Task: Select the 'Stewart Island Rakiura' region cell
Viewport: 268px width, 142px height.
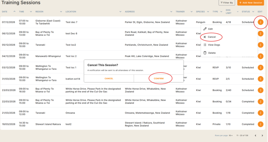Action: [x=48, y=124]
